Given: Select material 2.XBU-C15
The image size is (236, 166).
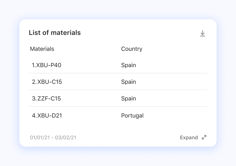Looking at the screenshot, I should (x=47, y=82).
